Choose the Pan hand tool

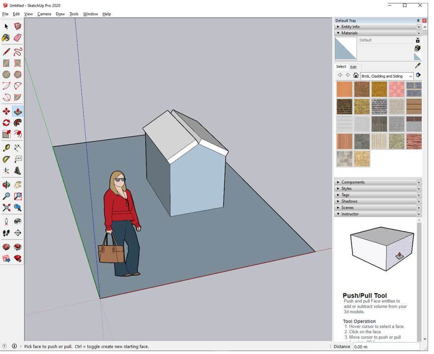click(18, 185)
